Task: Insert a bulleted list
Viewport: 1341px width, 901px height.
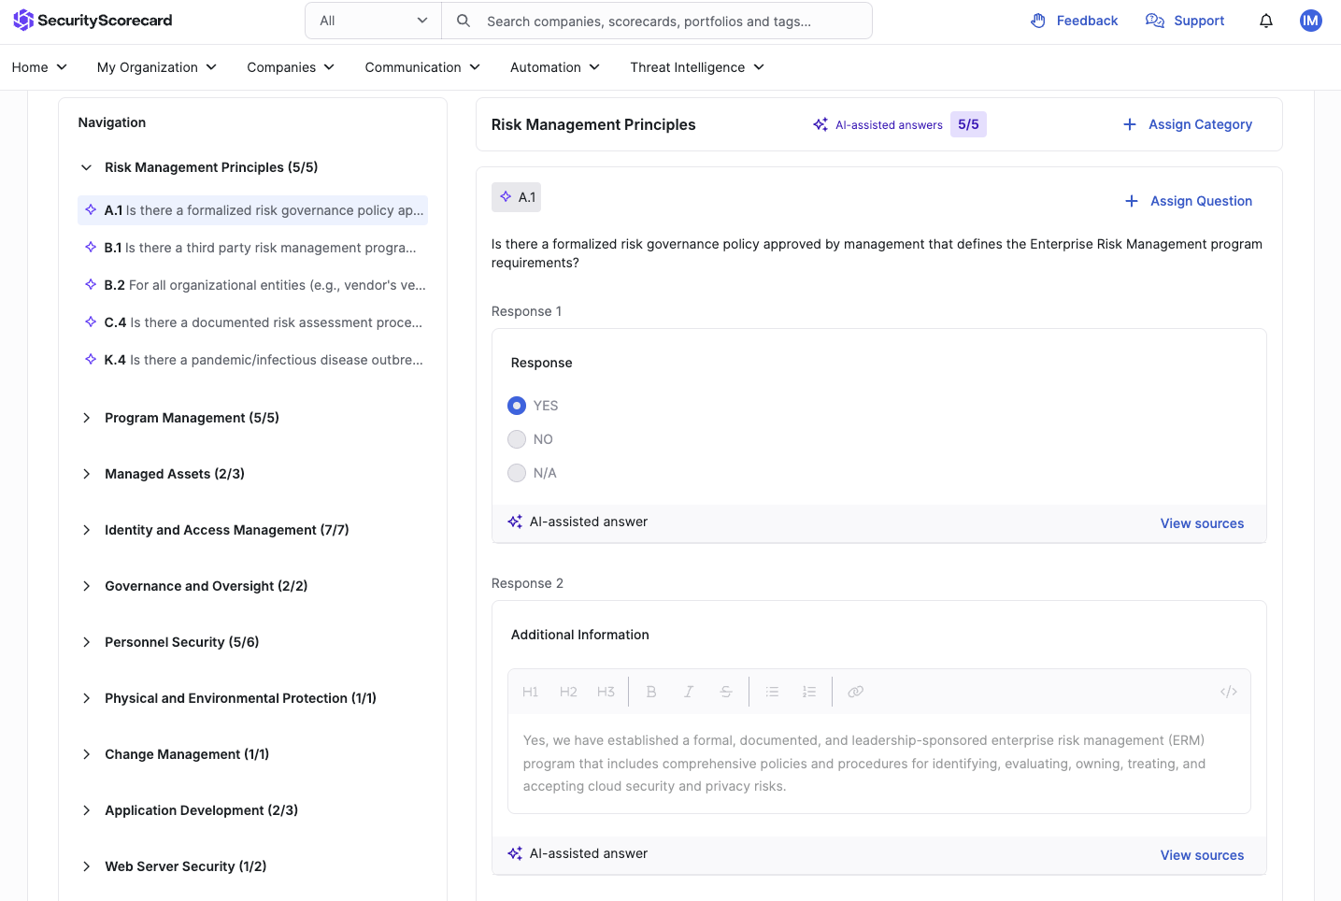Action: [x=772, y=692]
